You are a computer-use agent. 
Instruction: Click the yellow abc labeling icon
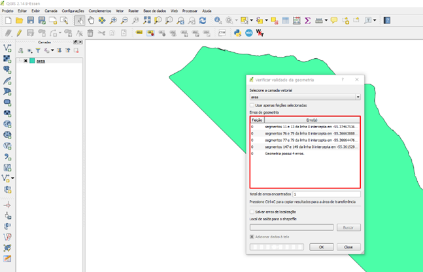139,33
